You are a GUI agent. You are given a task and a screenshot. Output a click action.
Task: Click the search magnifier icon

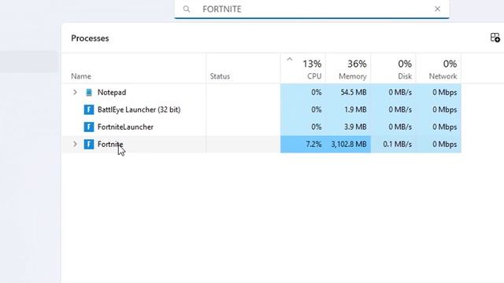tap(187, 9)
